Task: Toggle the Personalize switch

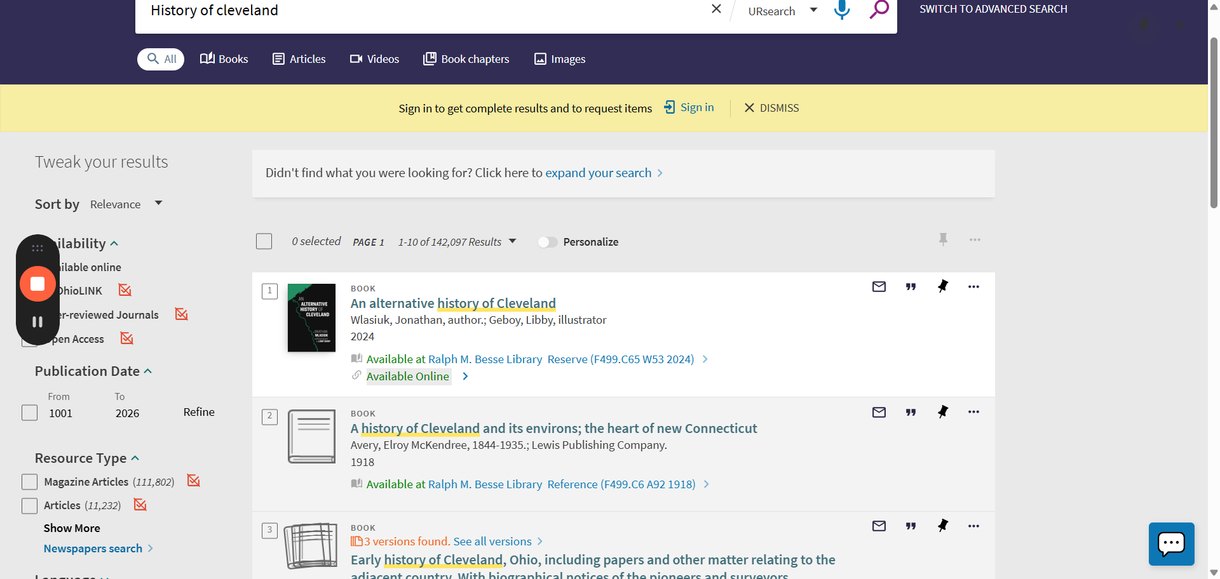Action: tap(547, 242)
